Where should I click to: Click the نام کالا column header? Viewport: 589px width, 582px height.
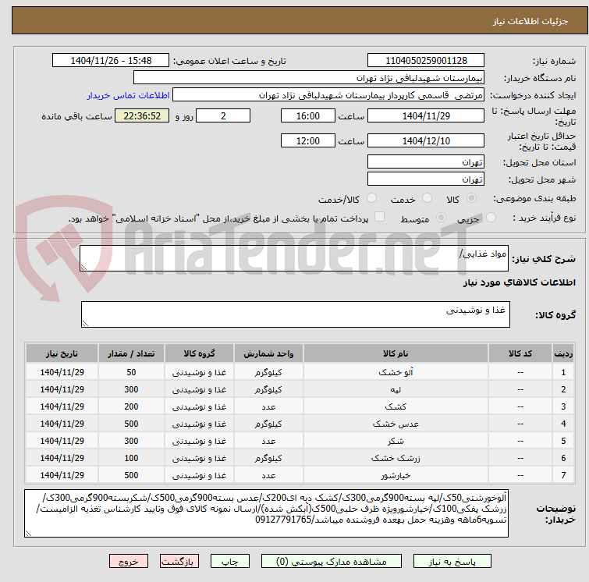point(396,353)
